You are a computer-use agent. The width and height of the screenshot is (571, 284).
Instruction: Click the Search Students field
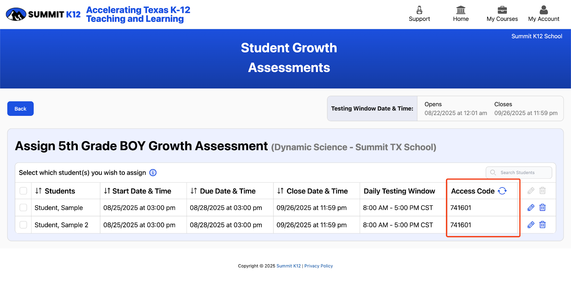pyautogui.click(x=519, y=173)
